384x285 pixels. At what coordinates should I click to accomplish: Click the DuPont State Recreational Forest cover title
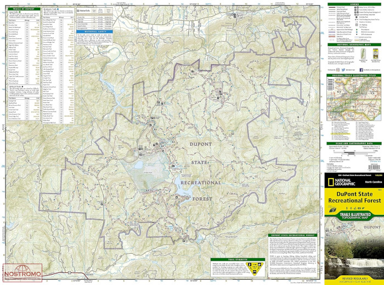pyautogui.click(x=354, y=197)
